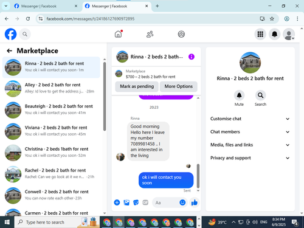Show hidden system tray icons chevron
This screenshot has width=304, height=228.
pyautogui.click(x=233, y=223)
